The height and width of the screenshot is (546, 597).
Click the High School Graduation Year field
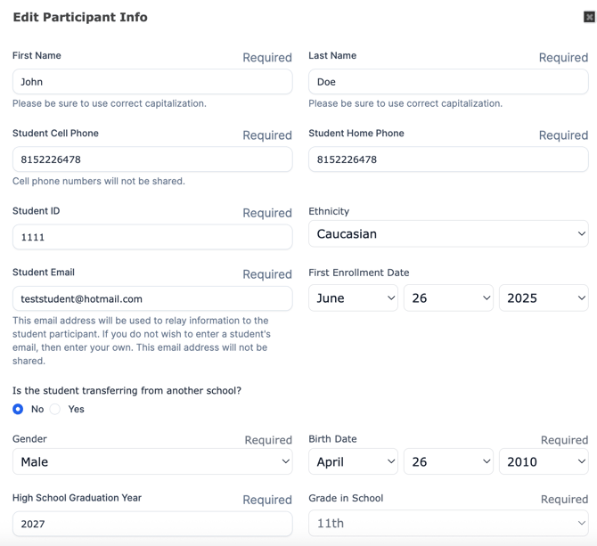click(152, 524)
